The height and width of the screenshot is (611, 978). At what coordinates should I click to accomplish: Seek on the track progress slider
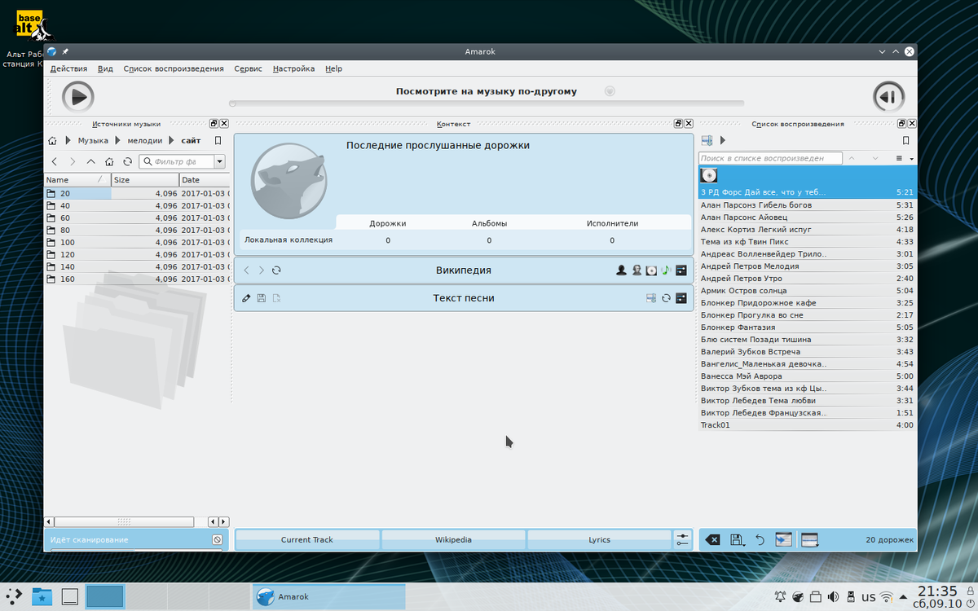point(487,103)
